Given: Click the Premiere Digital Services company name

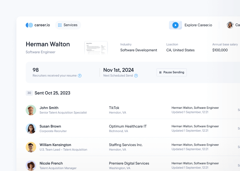Looking at the screenshot, I should click(x=129, y=163).
